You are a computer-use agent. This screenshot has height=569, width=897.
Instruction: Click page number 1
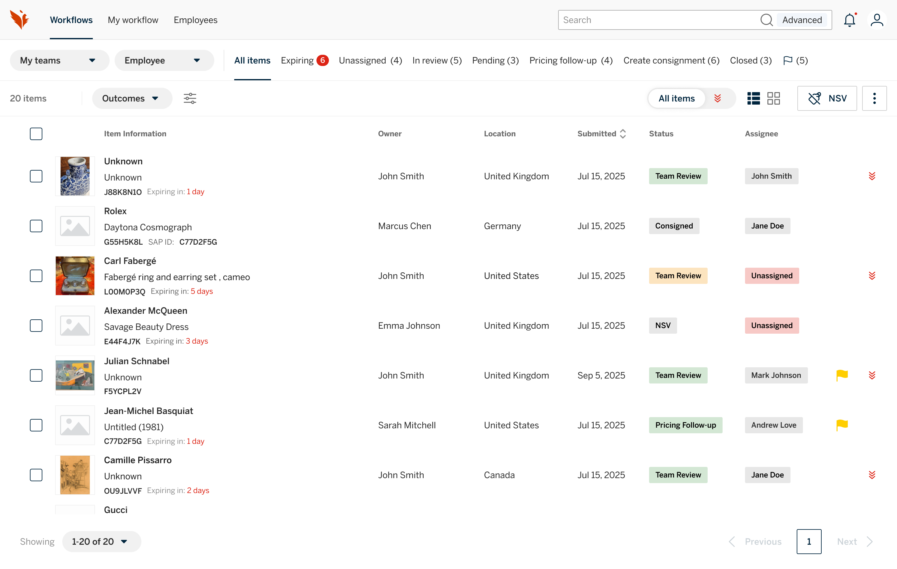[x=809, y=541]
